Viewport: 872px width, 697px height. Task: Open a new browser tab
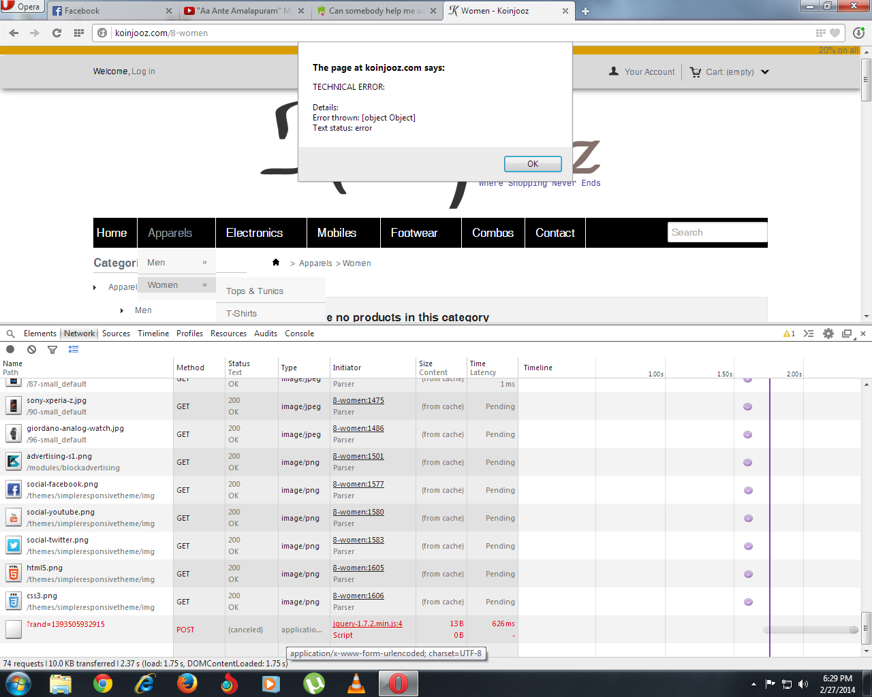[x=585, y=11]
